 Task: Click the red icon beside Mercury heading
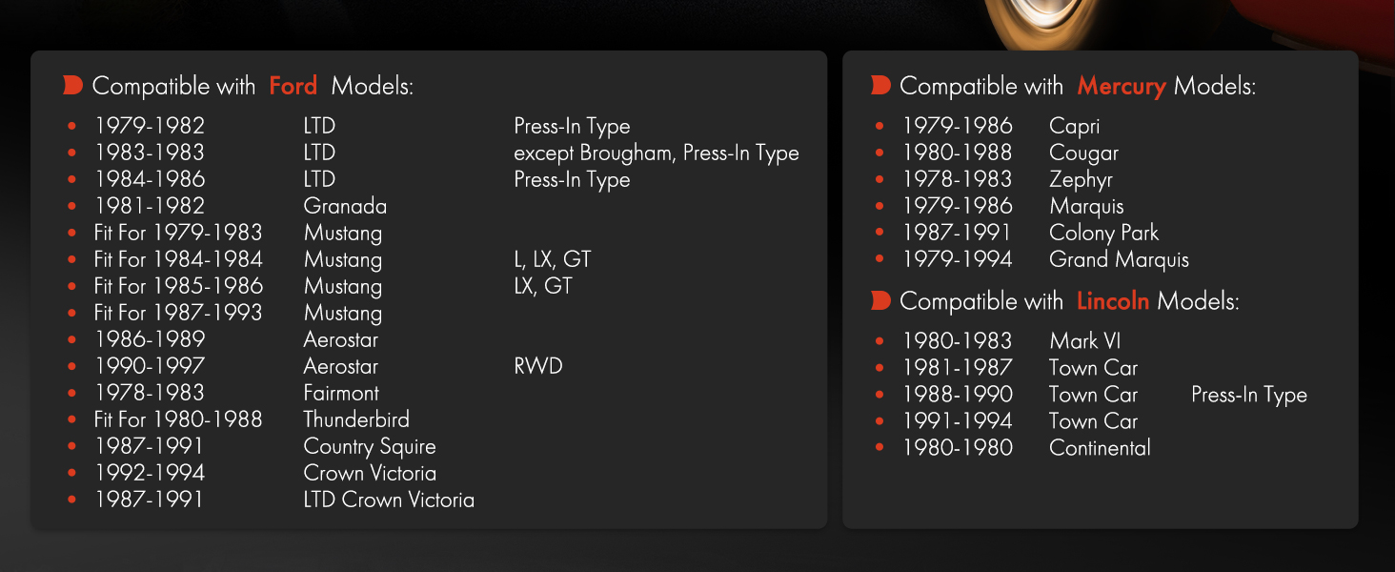pos(880,86)
